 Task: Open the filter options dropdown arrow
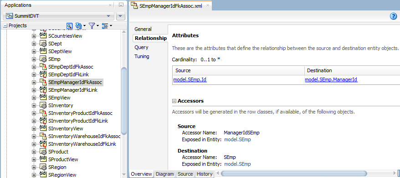97,26
